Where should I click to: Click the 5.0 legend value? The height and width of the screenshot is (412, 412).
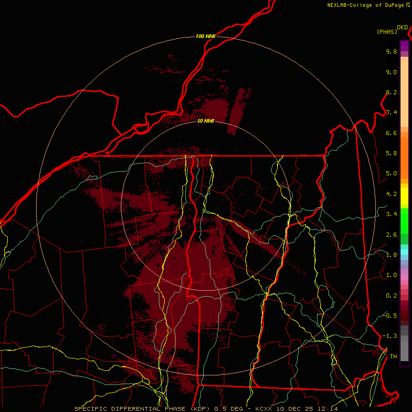point(391,173)
